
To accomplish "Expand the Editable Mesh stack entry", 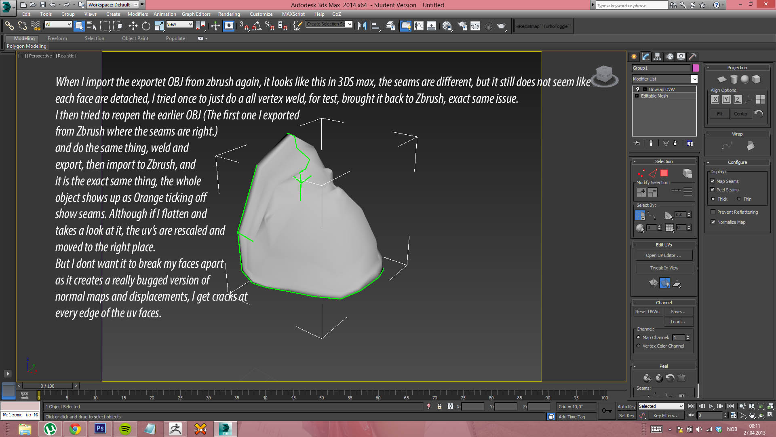I will 637,96.
